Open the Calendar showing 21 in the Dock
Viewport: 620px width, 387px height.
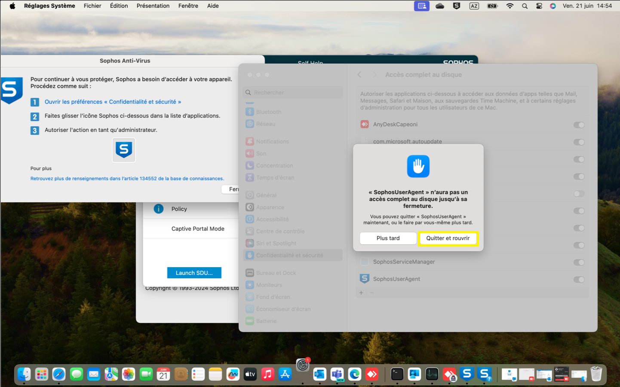(163, 375)
